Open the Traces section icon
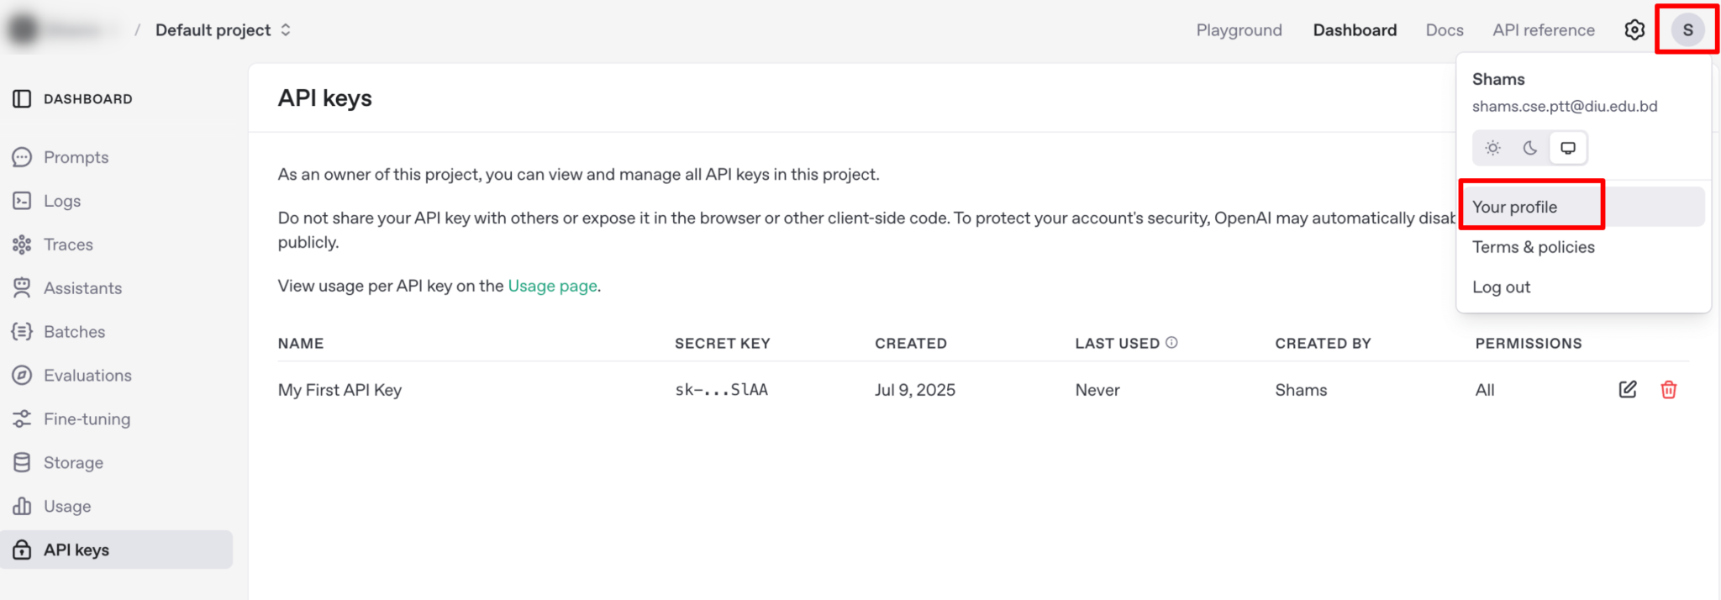Viewport: 1721px width, 600px height. (22, 245)
